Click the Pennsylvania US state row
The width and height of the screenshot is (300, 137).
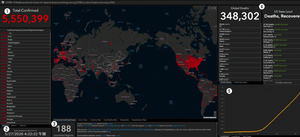click(281, 46)
